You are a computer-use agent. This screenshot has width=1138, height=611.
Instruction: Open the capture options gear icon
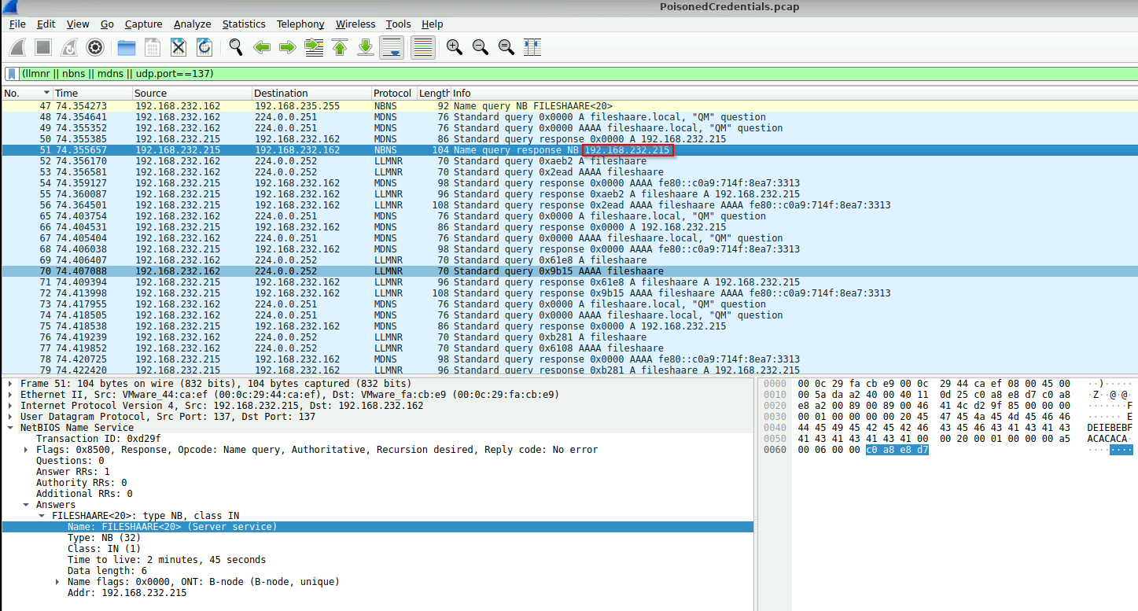click(95, 48)
